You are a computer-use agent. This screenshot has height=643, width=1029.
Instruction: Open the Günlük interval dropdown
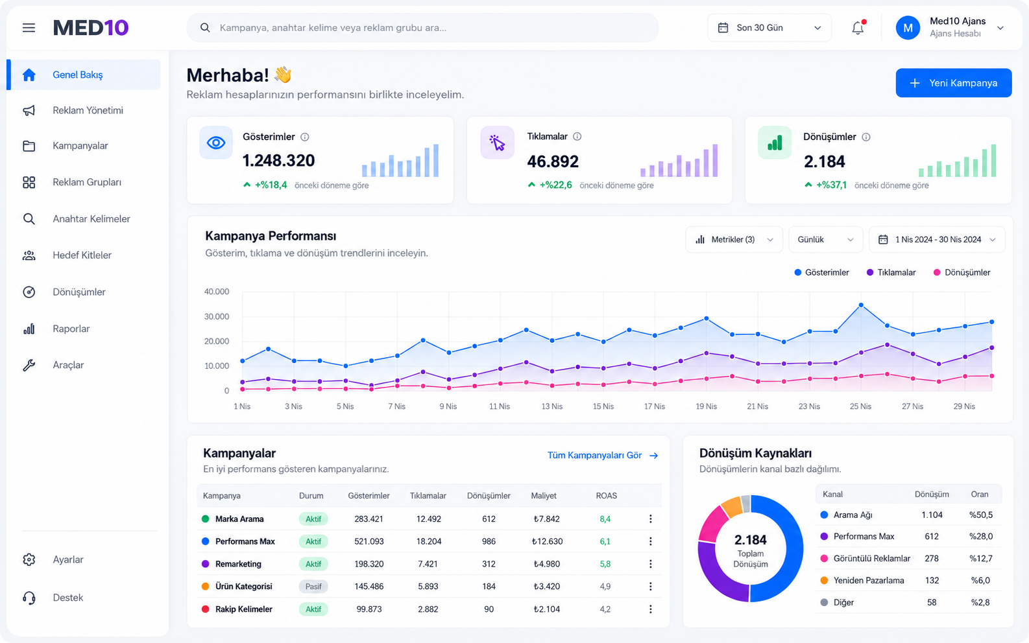[x=826, y=240]
